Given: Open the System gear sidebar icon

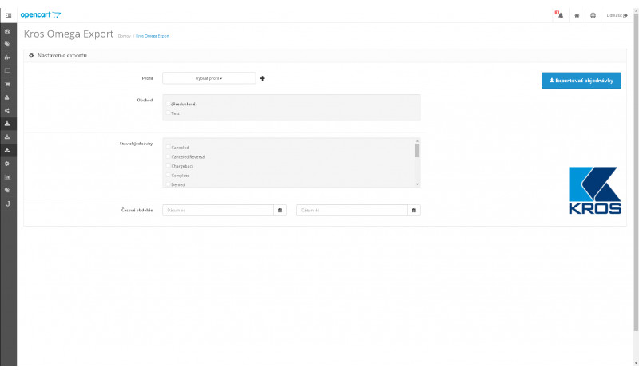Looking at the screenshot, I should click(x=7, y=164).
